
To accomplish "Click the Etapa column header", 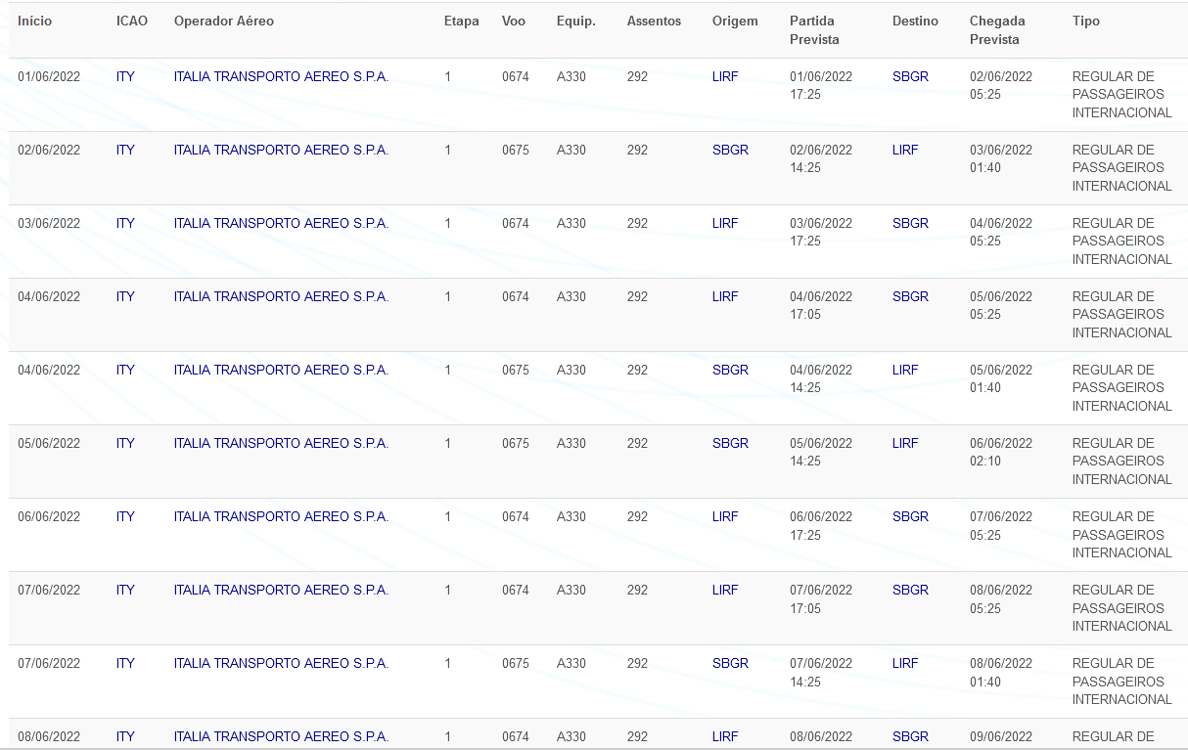I will coord(462,22).
